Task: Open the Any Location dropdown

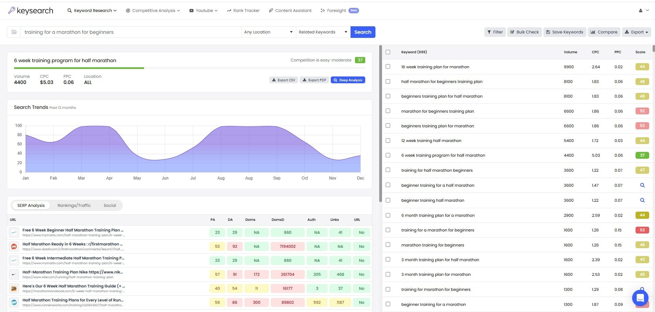Action: pyautogui.click(x=268, y=32)
